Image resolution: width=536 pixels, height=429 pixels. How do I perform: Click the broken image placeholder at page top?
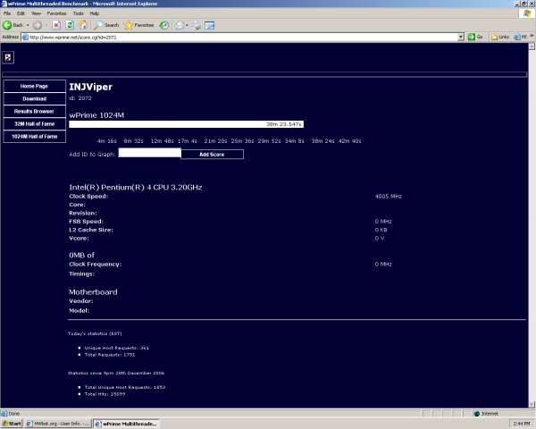tap(8, 57)
